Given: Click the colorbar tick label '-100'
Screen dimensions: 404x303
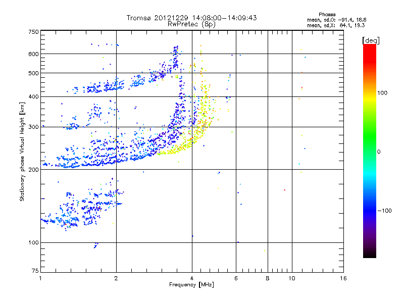Looking at the screenshot, I should [x=384, y=211].
